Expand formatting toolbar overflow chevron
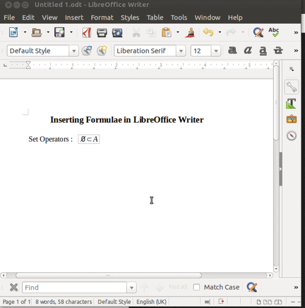 (296, 51)
